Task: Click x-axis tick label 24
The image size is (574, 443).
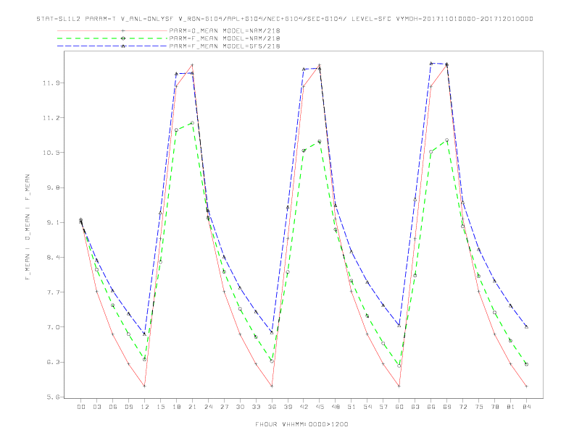Action: tap(208, 407)
